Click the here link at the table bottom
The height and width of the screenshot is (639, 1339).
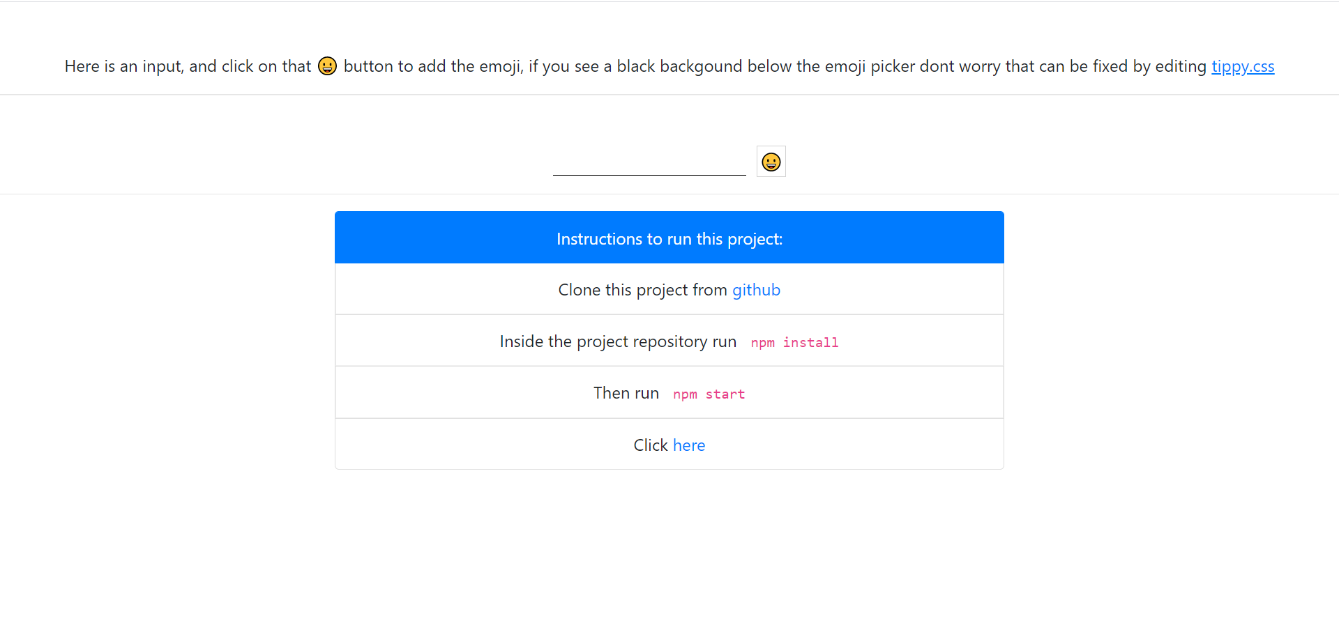click(x=689, y=445)
